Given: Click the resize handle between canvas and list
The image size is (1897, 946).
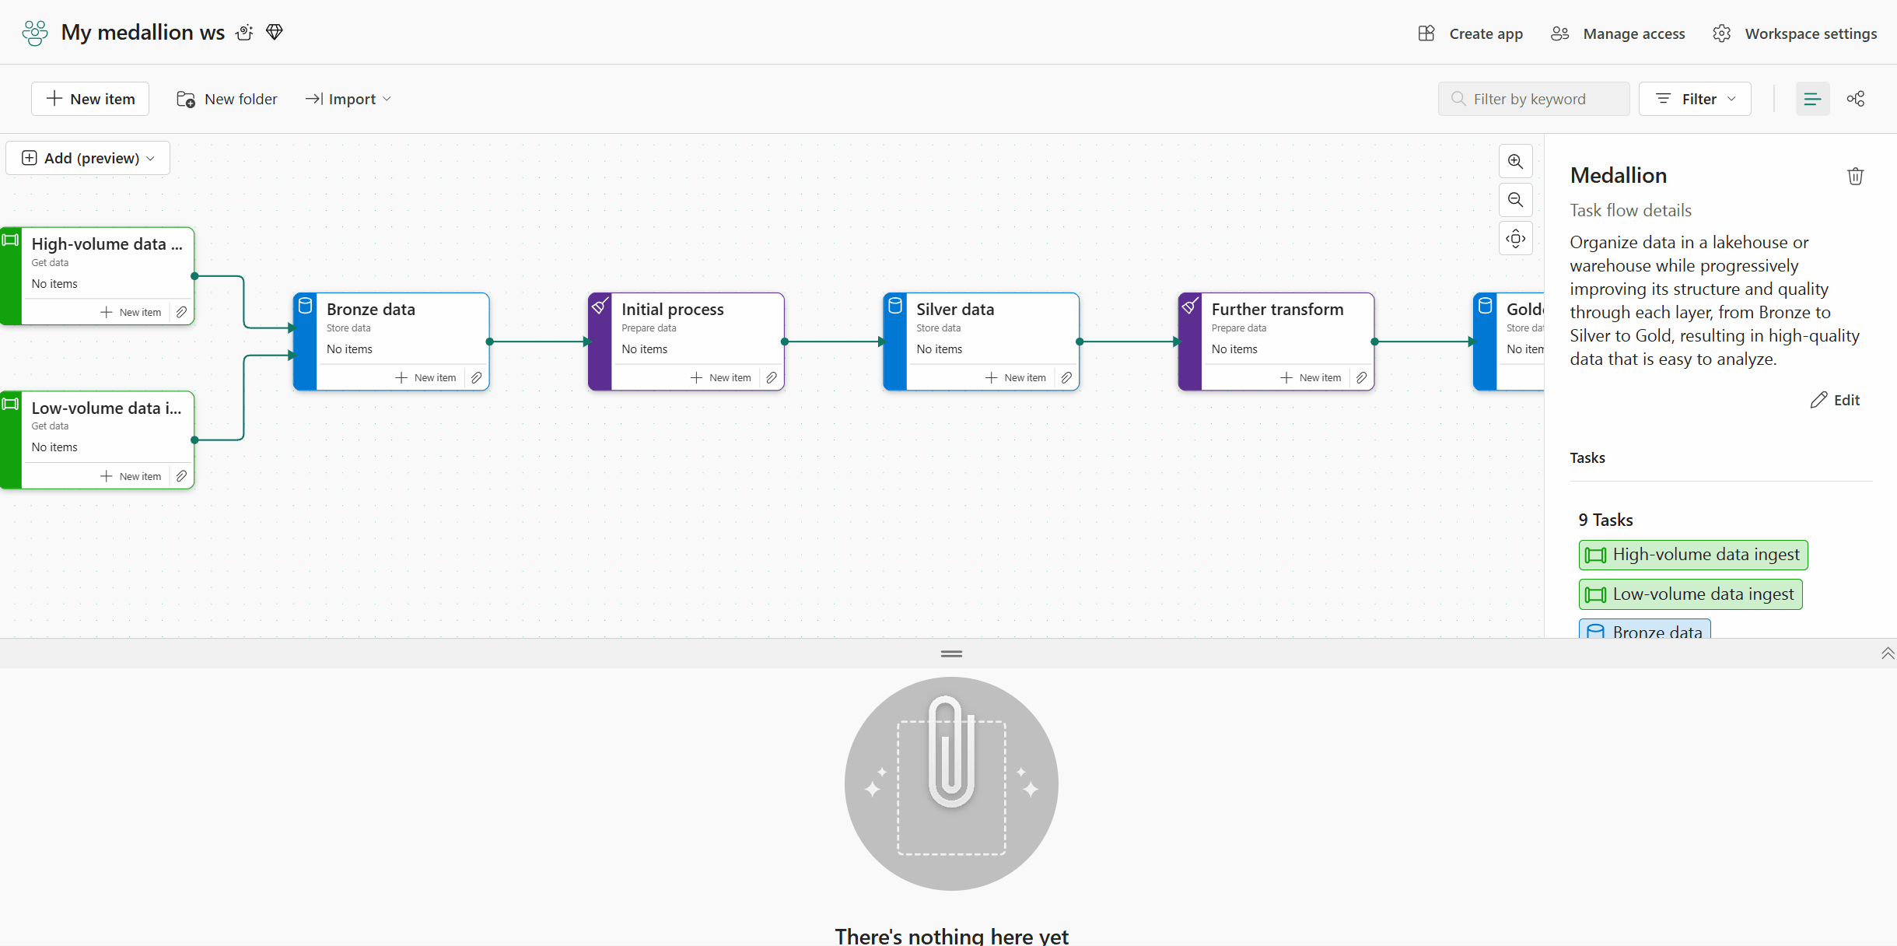Looking at the screenshot, I should coord(951,653).
